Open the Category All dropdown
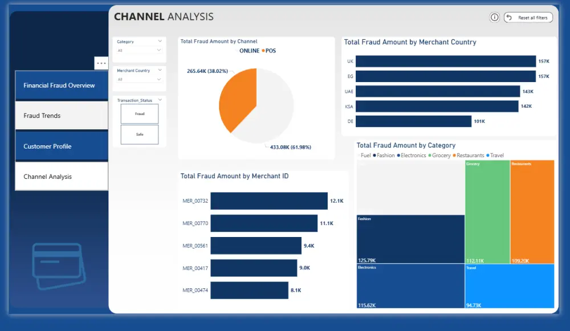The image size is (570, 331). pyautogui.click(x=139, y=51)
